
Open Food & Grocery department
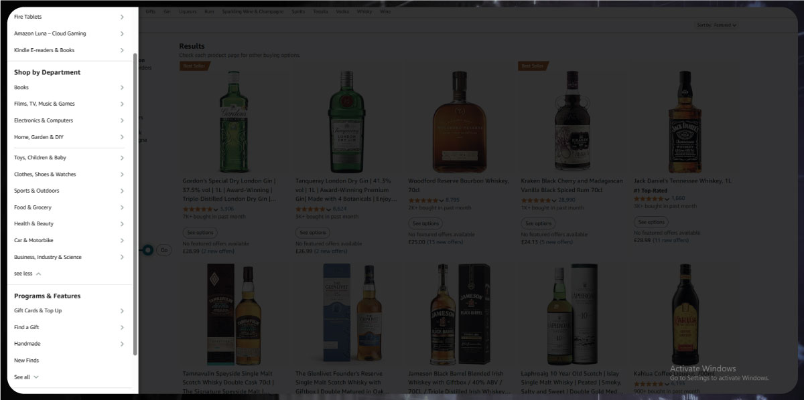point(69,207)
